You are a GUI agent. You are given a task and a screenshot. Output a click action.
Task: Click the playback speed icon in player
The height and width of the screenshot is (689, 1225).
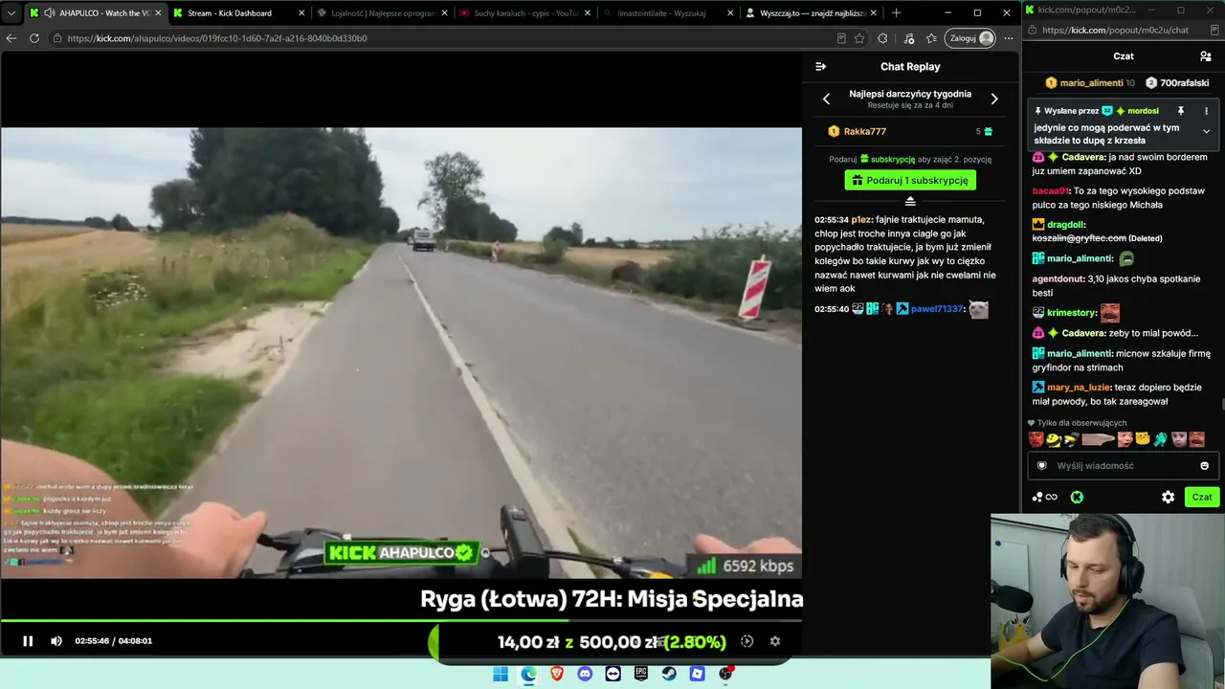click(x=747, y=641)
